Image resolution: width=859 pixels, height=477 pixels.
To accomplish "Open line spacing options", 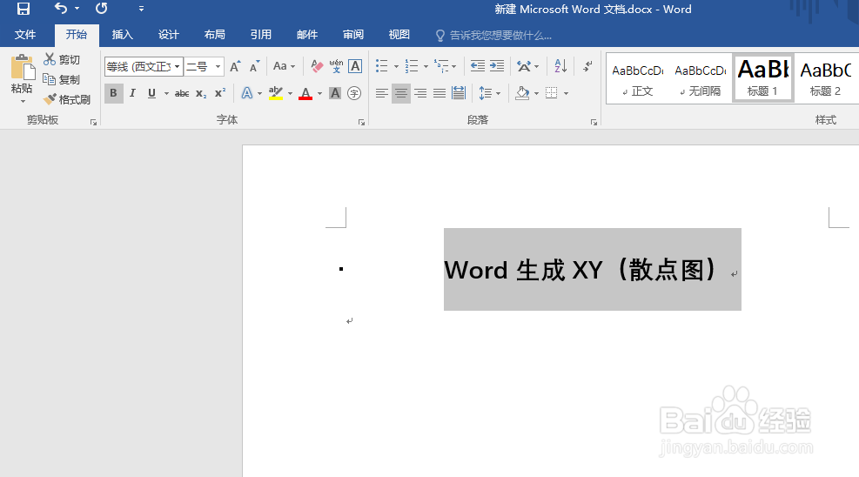I will coord(489,94).
